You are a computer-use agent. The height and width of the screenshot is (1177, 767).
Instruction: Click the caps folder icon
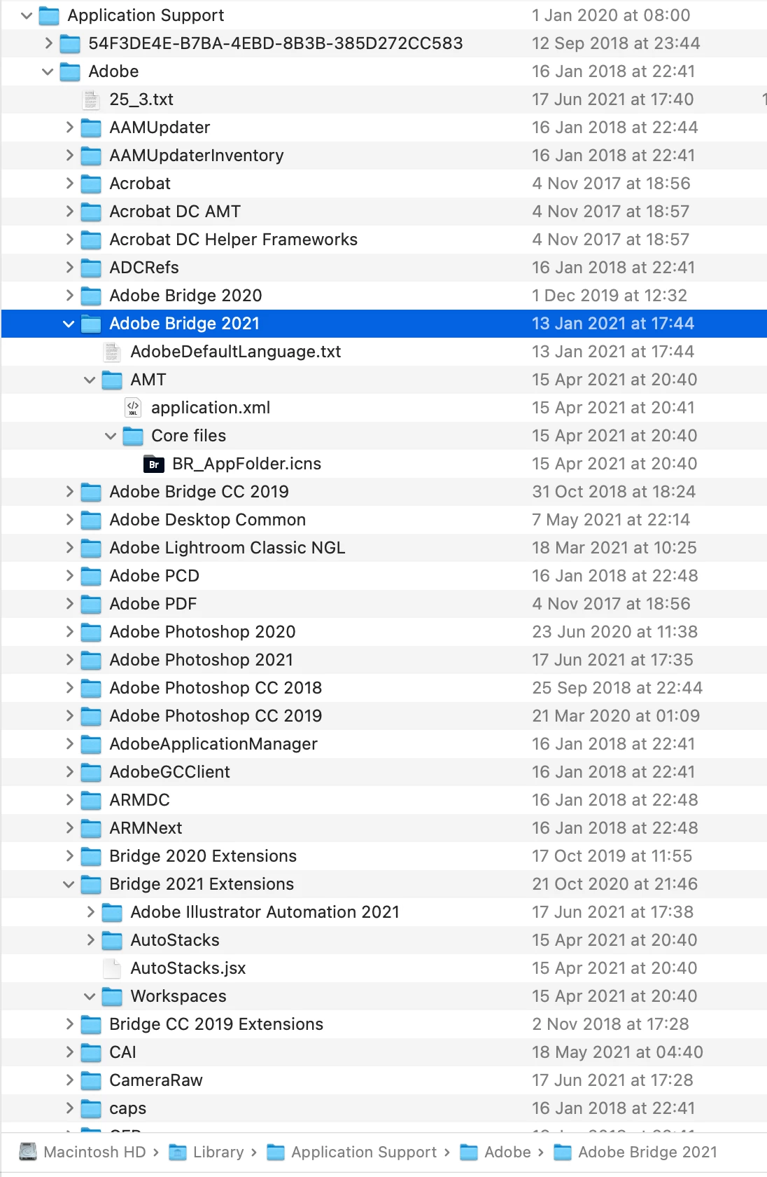(91, 1108)
